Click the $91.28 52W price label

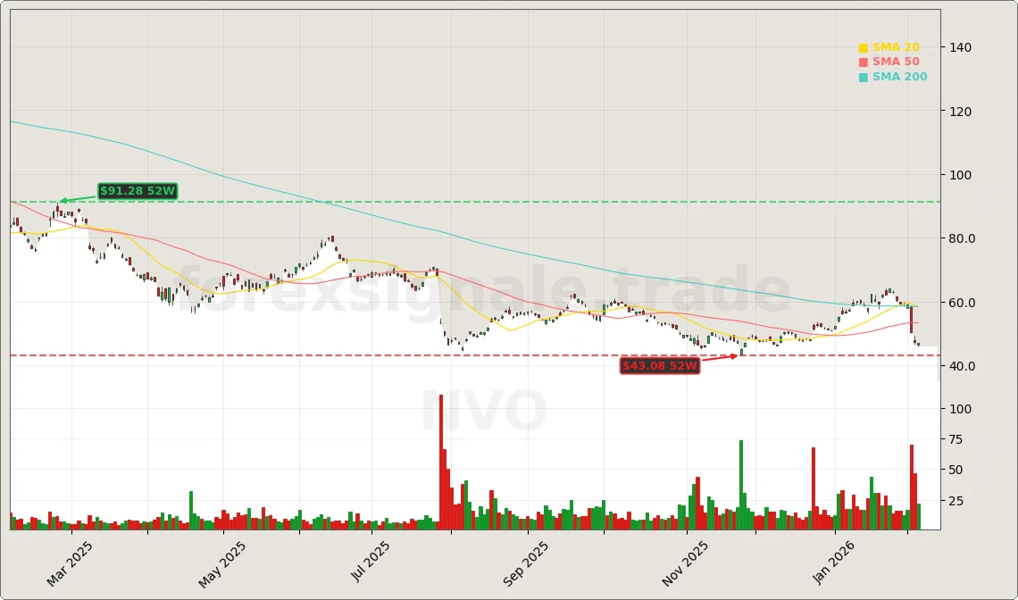pos(137,190)
